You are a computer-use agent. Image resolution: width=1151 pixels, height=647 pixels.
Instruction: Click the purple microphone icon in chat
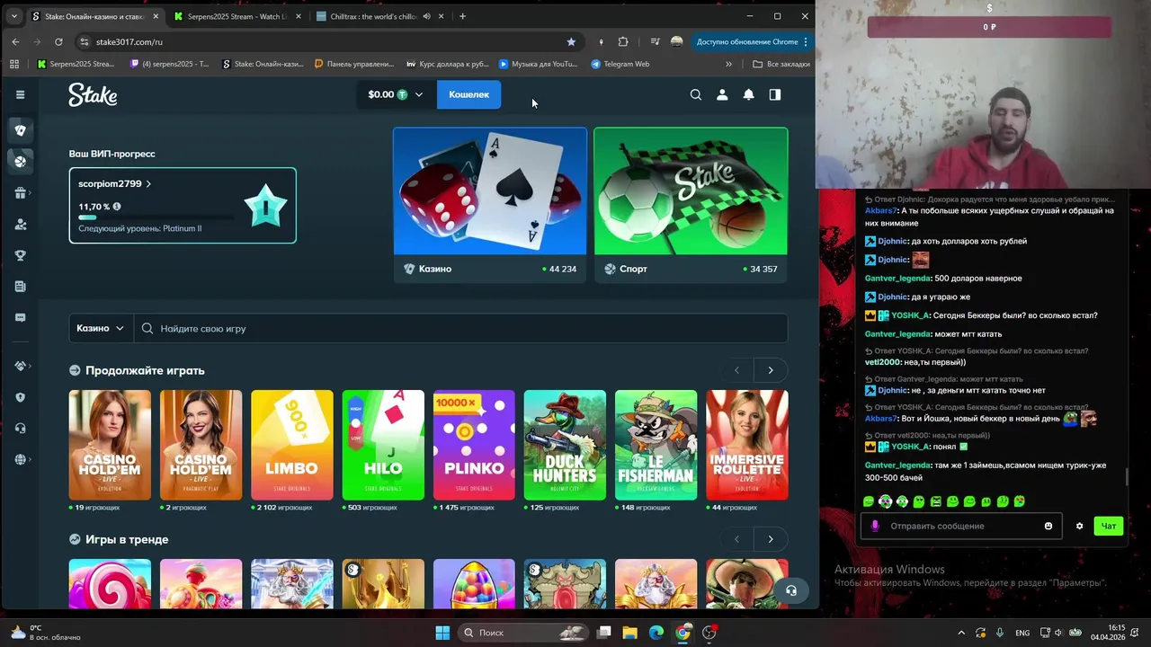click(x=875, y=526)
